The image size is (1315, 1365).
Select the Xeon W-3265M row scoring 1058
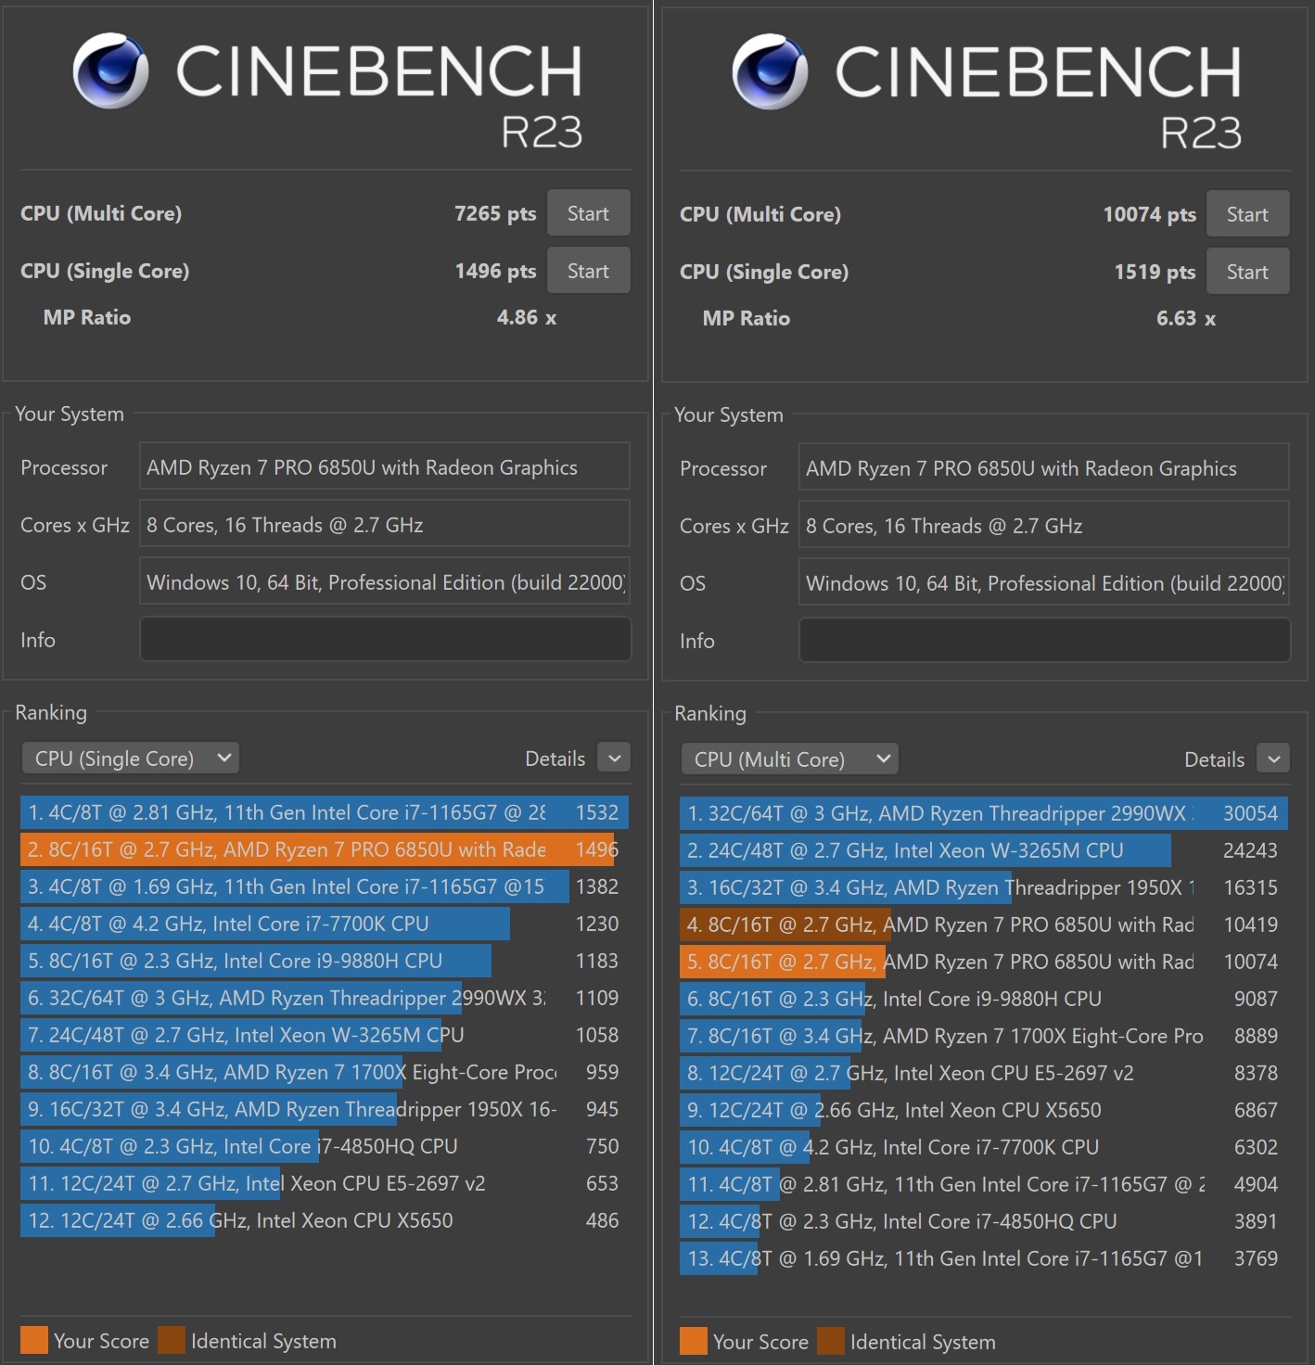tap(325, 1035)
